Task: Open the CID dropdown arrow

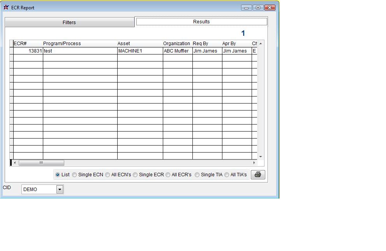Action: click(x=60, y=190)
